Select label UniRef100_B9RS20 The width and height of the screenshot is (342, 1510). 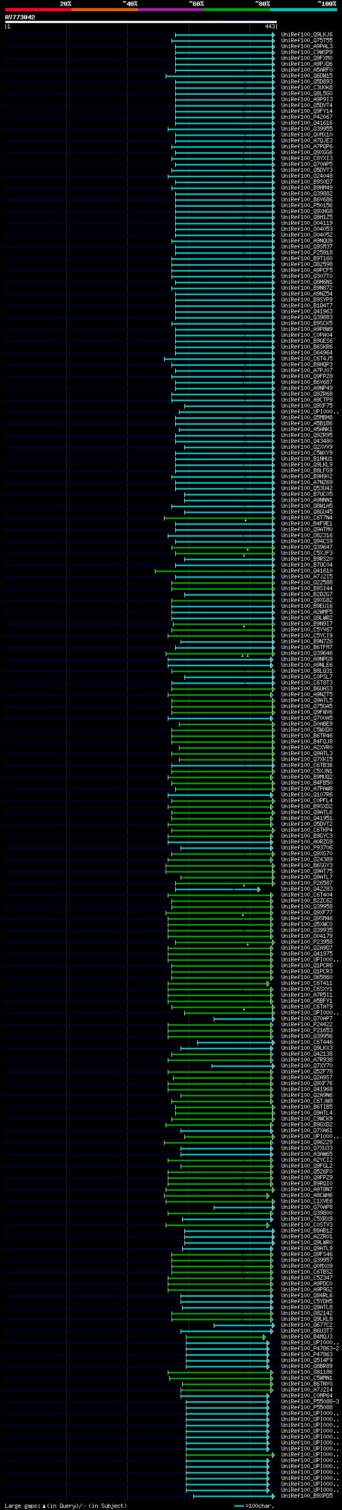(x=307, y=559)
